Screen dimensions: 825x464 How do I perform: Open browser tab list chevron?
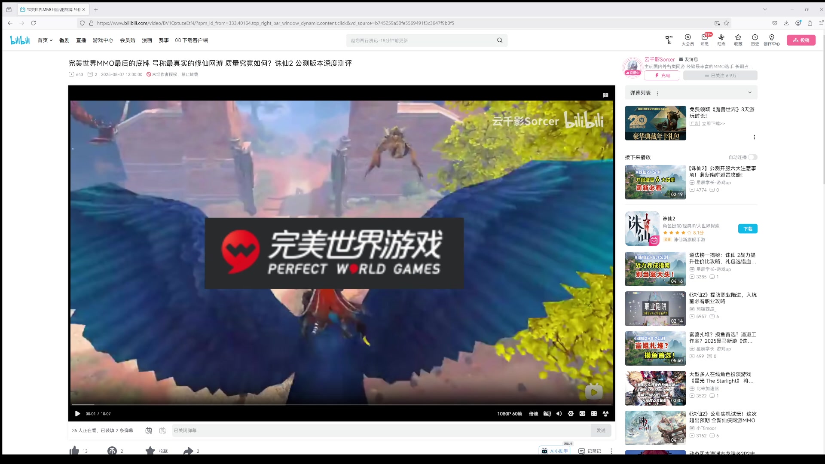(765, 9)
